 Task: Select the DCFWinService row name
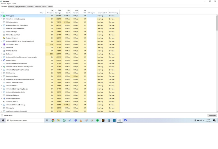[10, 73]
